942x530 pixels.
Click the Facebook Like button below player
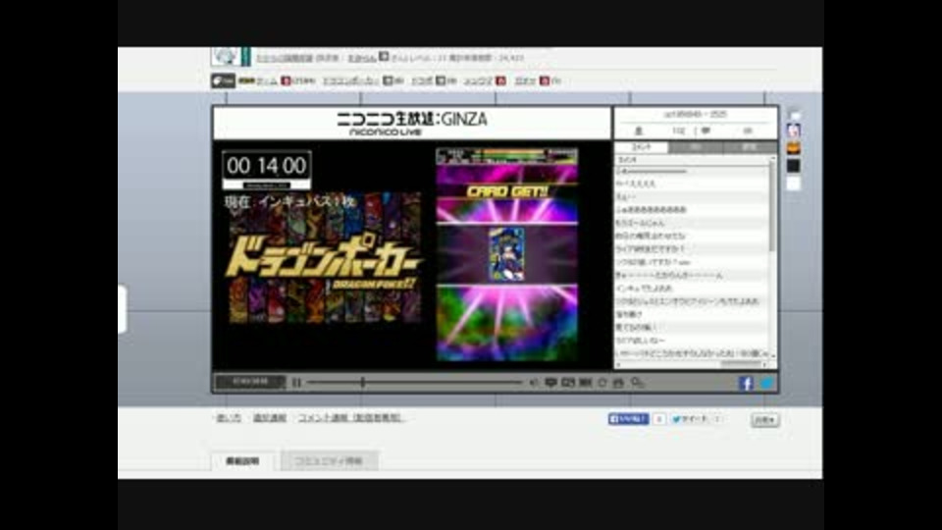(x=628, y=419)
